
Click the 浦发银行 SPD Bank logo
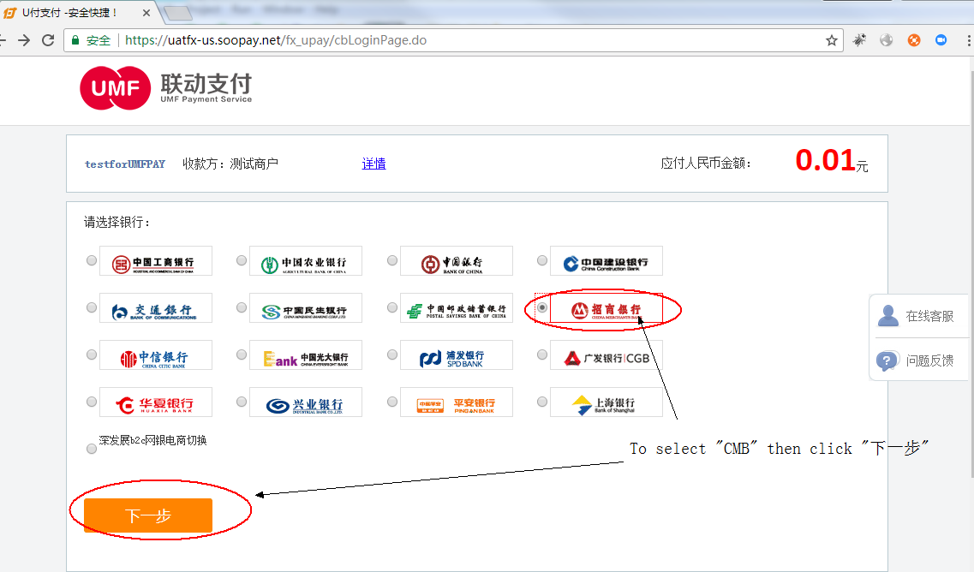tap(457, 355)
